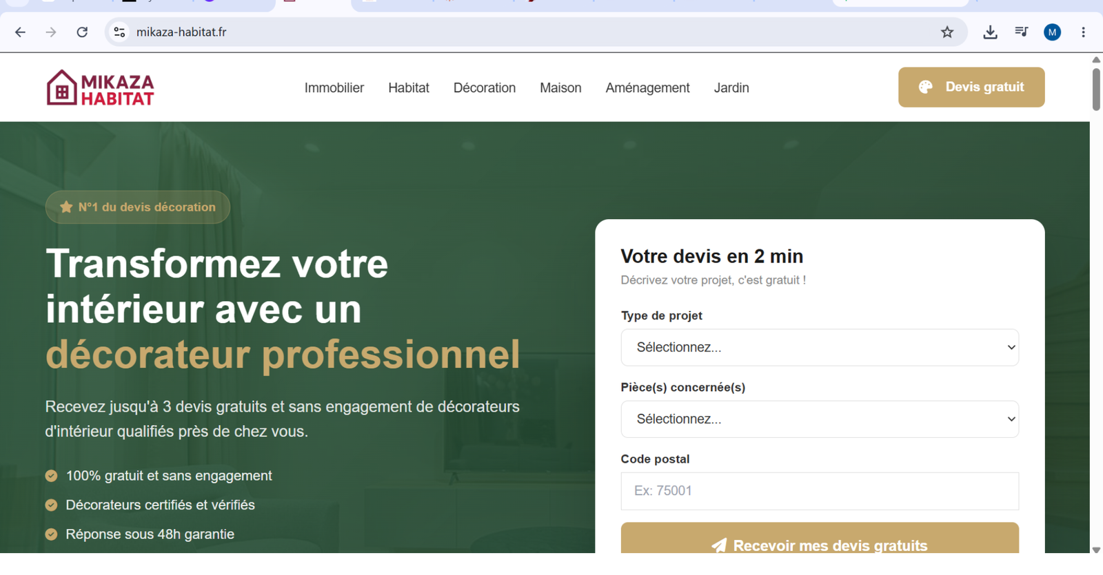Click the checkmark beside 'Réponse sous 48h'
The width and height of the screenshot is (1103, 575).
[51, 534]
